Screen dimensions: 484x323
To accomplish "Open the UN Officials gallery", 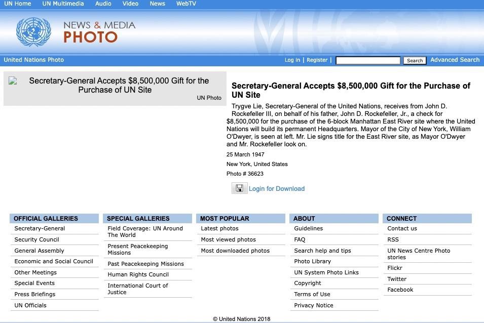I will pos(30,305).
